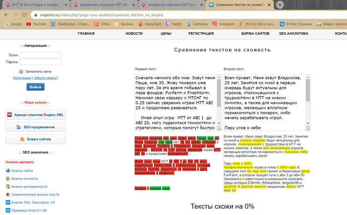Open the Вхідні mail bookmark
Screen dimensions: 347x215
coord(332,24)
